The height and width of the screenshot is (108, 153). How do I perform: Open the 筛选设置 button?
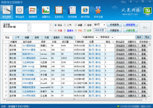100,30
